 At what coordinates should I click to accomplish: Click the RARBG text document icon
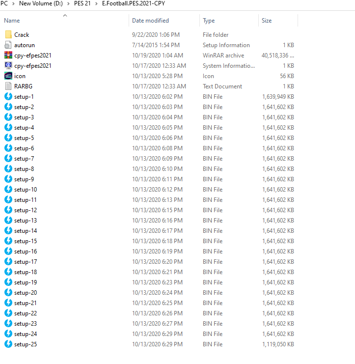pos(8,86)
